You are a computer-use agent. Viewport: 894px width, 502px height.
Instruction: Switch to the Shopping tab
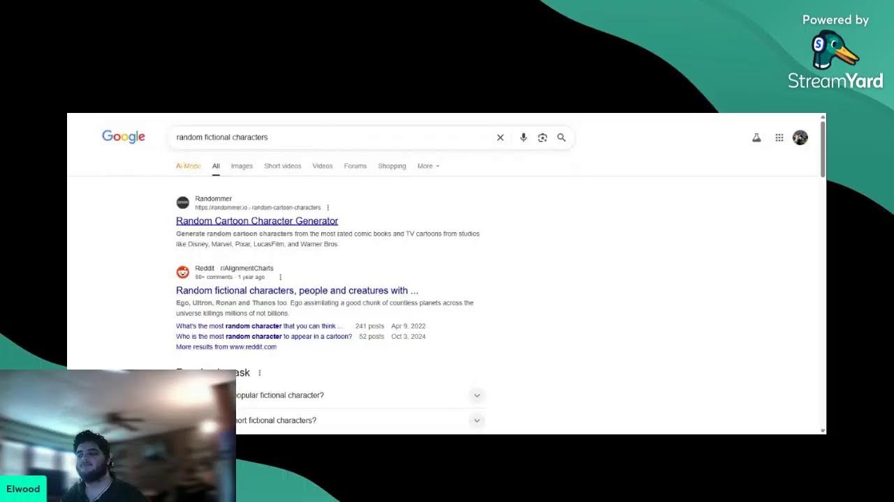point(392,166)
